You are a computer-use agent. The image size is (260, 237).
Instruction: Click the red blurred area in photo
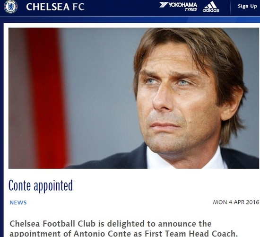click(x=47, y=98)
